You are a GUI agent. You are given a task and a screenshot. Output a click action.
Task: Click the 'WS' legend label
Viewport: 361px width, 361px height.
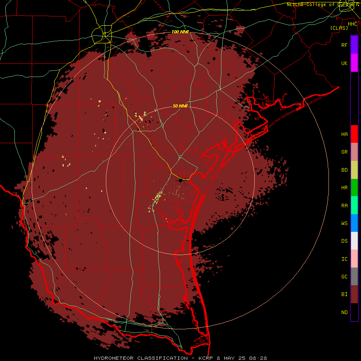[345, 223]
